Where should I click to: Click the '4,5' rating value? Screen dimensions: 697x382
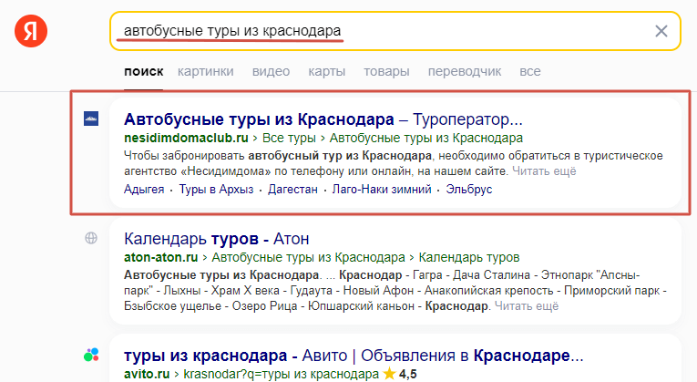coord(407,374)
